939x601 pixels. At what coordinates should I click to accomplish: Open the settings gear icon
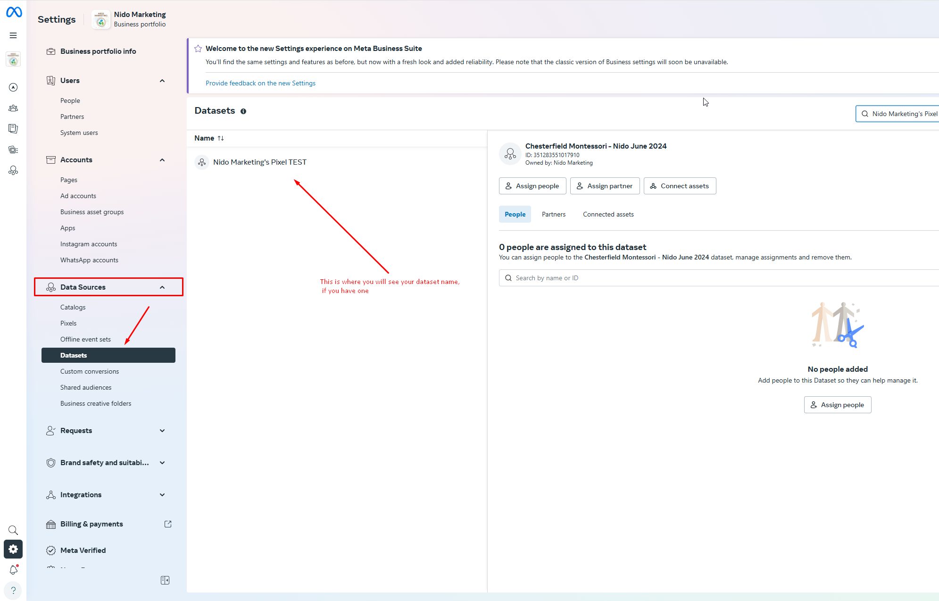tap(13, 549)
